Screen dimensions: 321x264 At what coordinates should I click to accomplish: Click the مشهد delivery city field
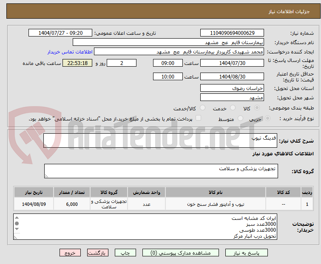tap(232, 98)
